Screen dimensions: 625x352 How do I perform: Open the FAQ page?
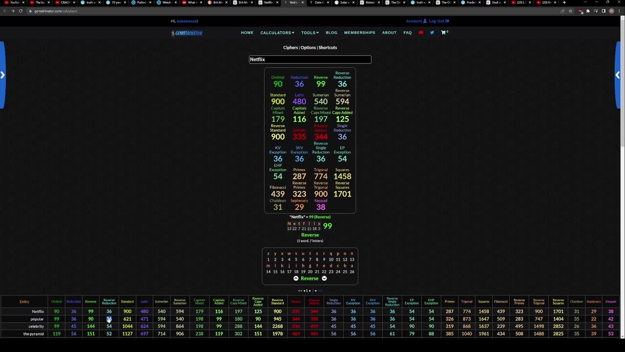click(408, 33)
